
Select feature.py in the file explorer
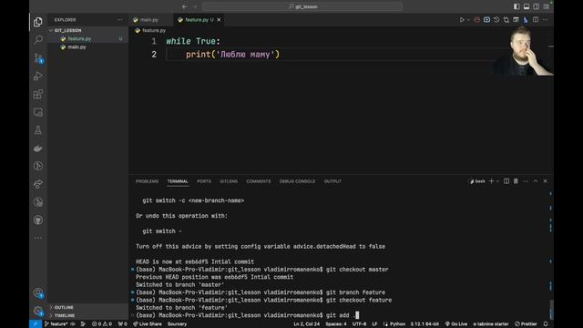coord(79,38)
